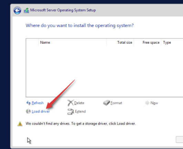The height and width of the screenshot is (149, 183).
Task: Click the New starburst icon
Action: 147,103
